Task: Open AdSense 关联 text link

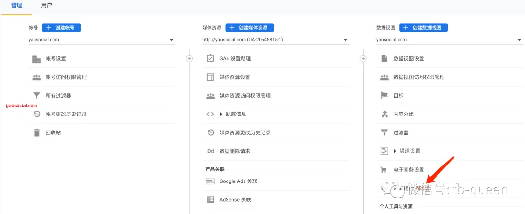Action: click(x=235, y=200)
